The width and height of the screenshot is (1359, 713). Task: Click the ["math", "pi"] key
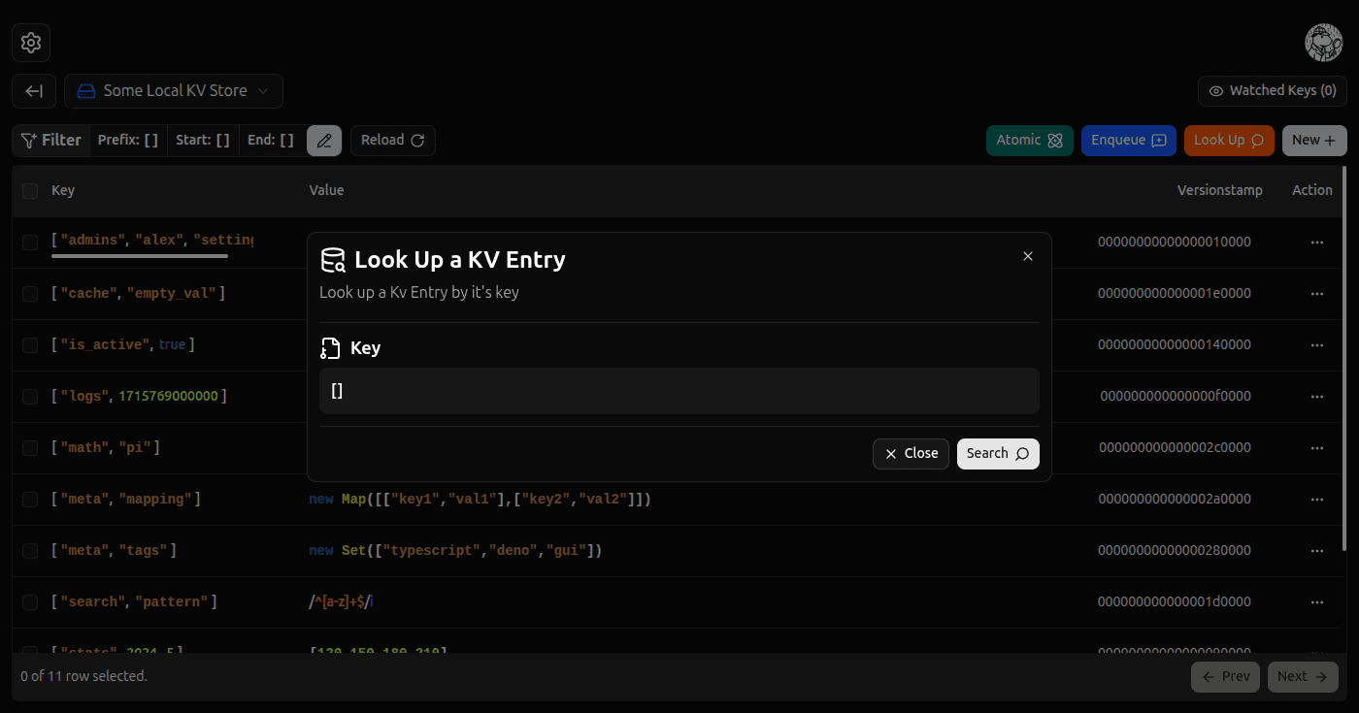point(106,448)
